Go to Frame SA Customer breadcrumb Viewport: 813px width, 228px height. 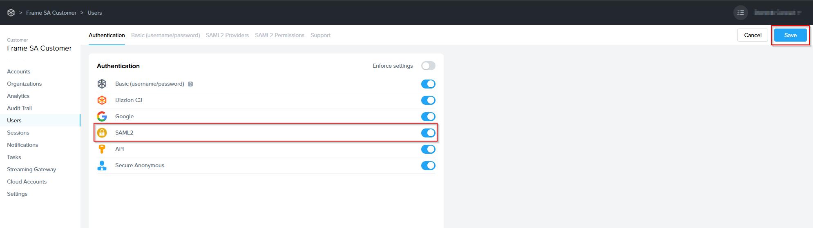pyautogui.click(x=51, y=13)
